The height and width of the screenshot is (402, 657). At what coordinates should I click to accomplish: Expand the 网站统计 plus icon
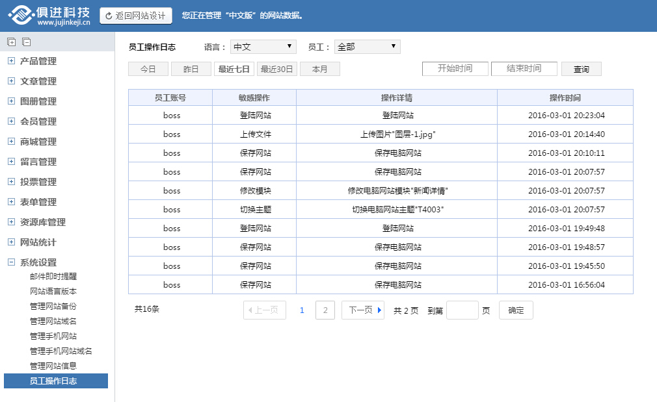(x=11, y=242)
